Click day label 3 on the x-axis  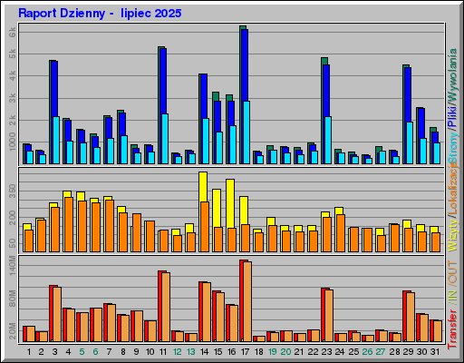coord(54,352)
